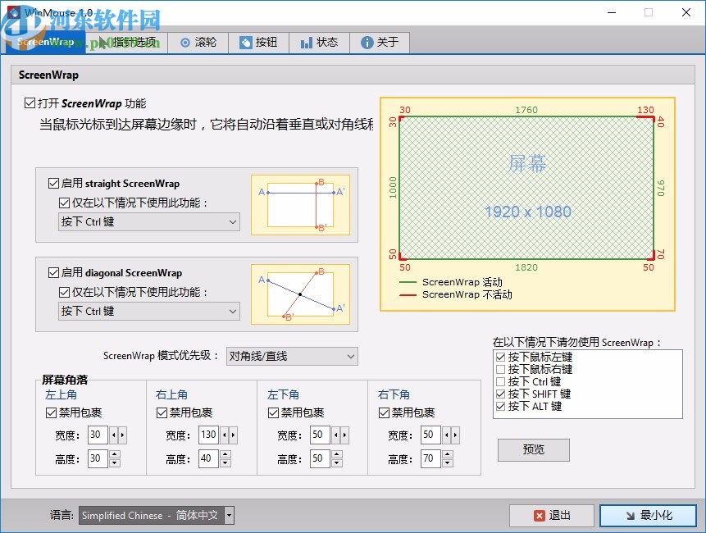Decrease 右下角 width with left arrow
The width and height of the screenshot is (706, 533).
click(446, 435)
